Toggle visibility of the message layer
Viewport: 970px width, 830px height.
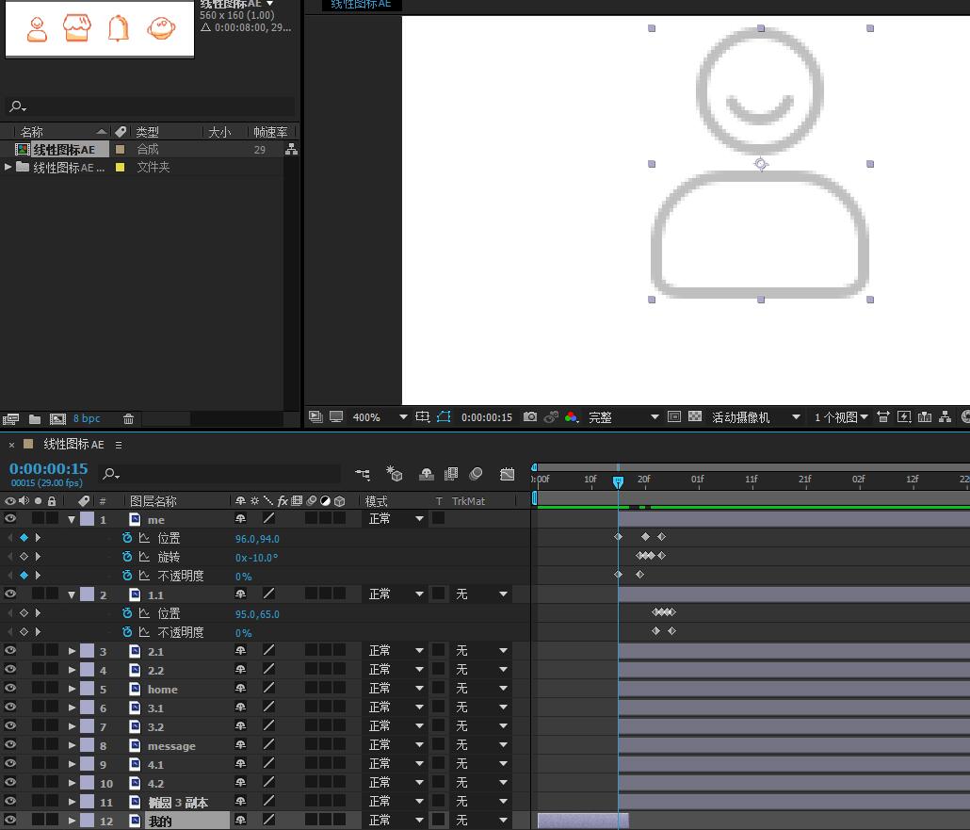[10, 745]
